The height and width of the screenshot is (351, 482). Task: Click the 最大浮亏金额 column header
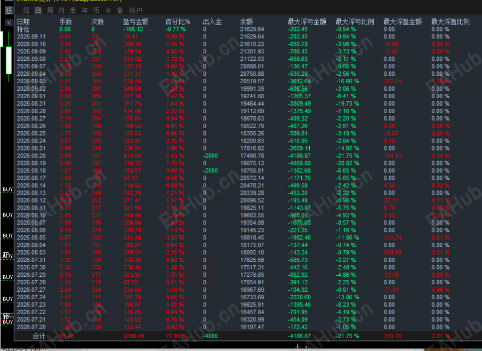coord(307,21)
